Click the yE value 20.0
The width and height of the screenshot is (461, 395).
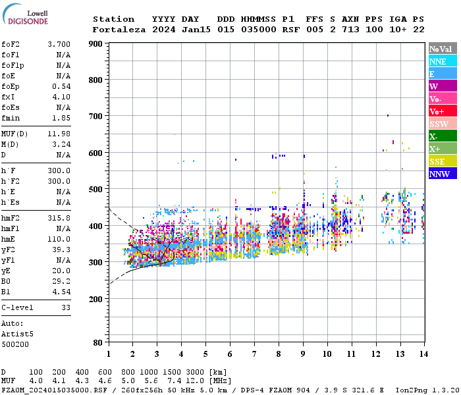tap(61, 271)
